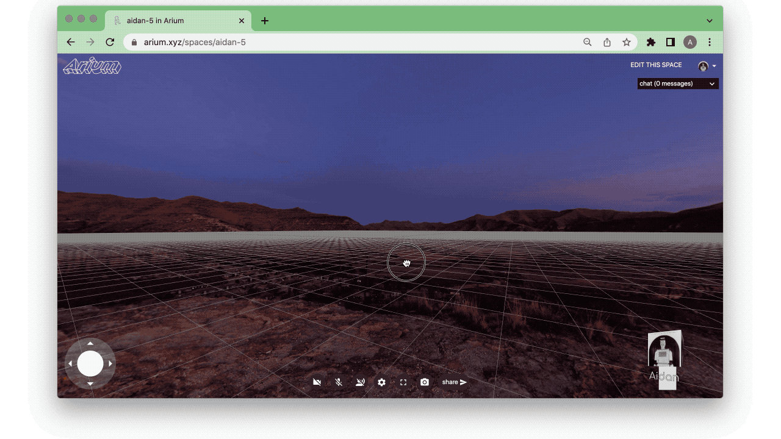Click the Arium logo
781x439 pixels.
(x=92, y=66)
